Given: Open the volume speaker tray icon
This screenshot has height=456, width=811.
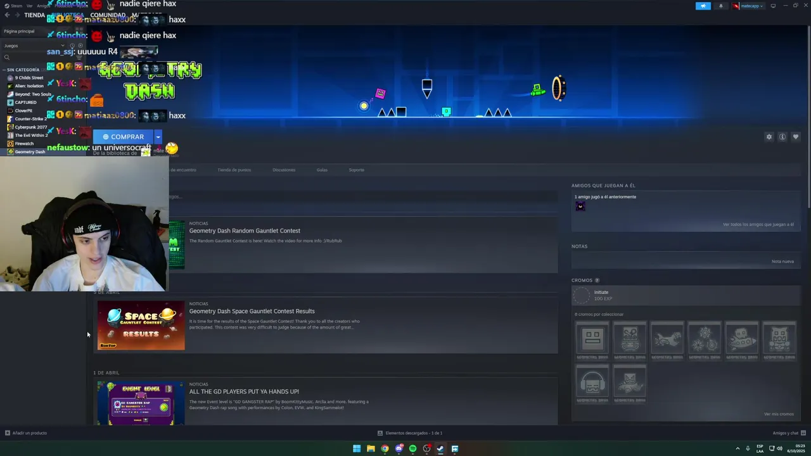Looking at the screenshot, I should coord(779,449).
